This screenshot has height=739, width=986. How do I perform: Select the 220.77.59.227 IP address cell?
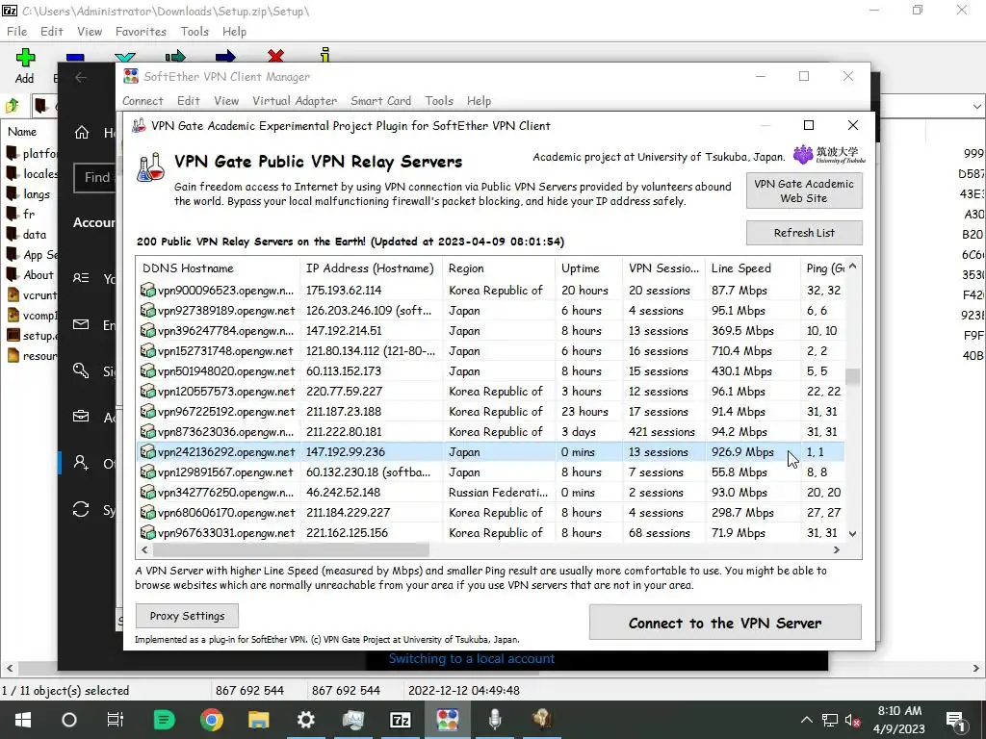point(344,392)
